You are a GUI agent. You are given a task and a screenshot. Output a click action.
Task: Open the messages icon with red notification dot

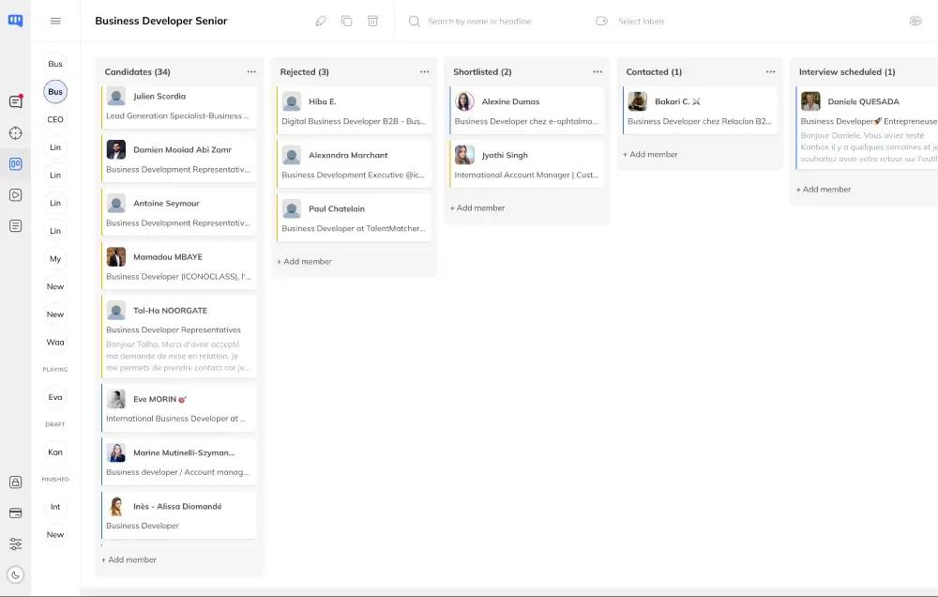[x=16, y=101]
